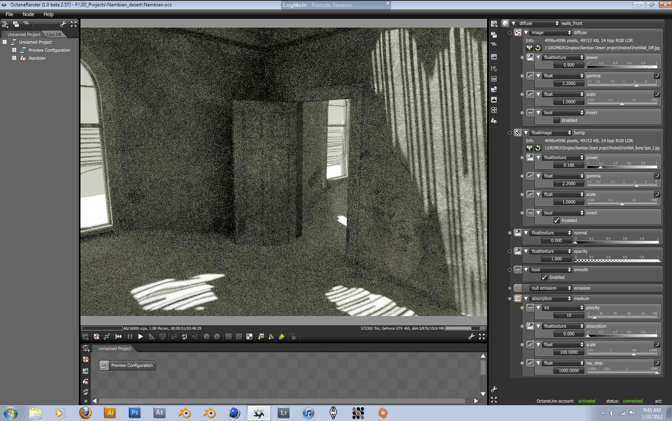Toggle the diffuse scale logarithmic slider button

[x=657, y=94]
